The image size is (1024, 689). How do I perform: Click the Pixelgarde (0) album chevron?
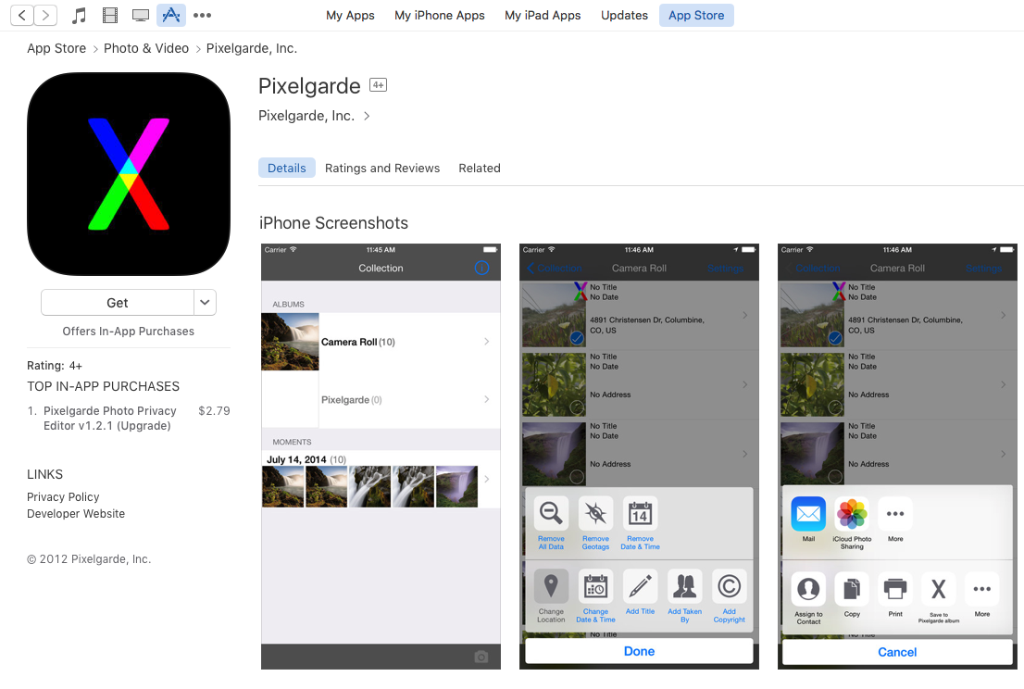coord(486,399)
